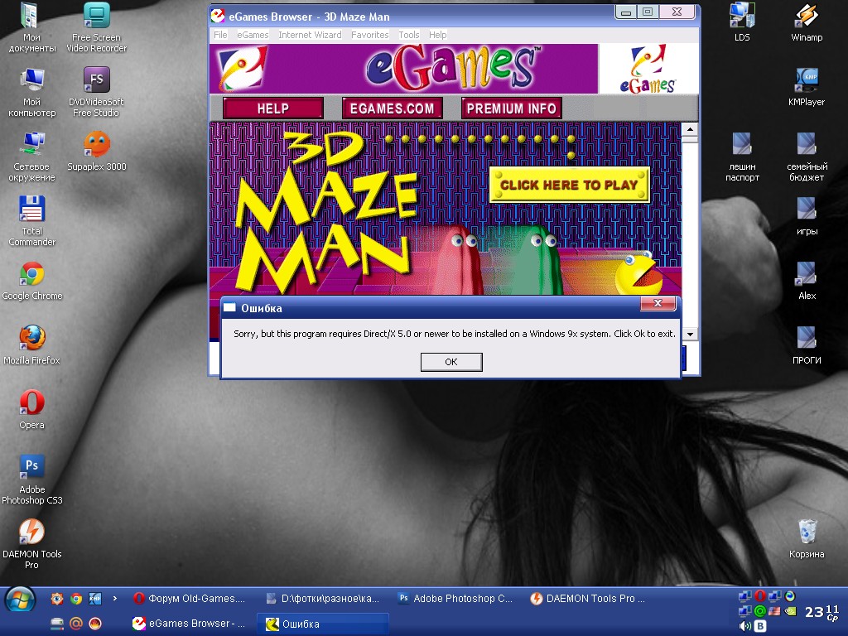Open the File menu in eGames Browser

click(x=220, y=35)
